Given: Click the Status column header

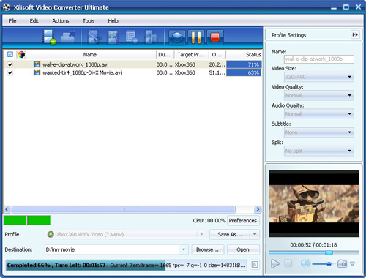Looking at the screenshot, I should pyautogui.click(x=244, y=55).
